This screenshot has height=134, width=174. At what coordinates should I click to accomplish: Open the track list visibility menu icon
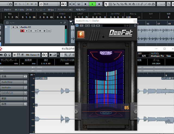pyautogui.click(x=7, y=23)
